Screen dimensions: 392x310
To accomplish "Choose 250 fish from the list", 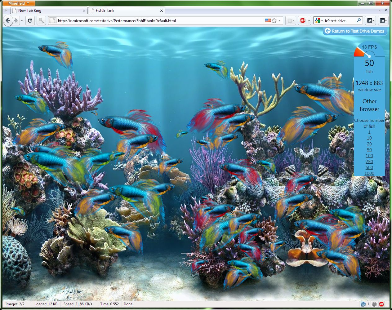I will point(369,162).
